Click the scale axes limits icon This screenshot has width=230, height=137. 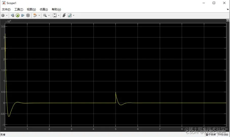point(55,15)
